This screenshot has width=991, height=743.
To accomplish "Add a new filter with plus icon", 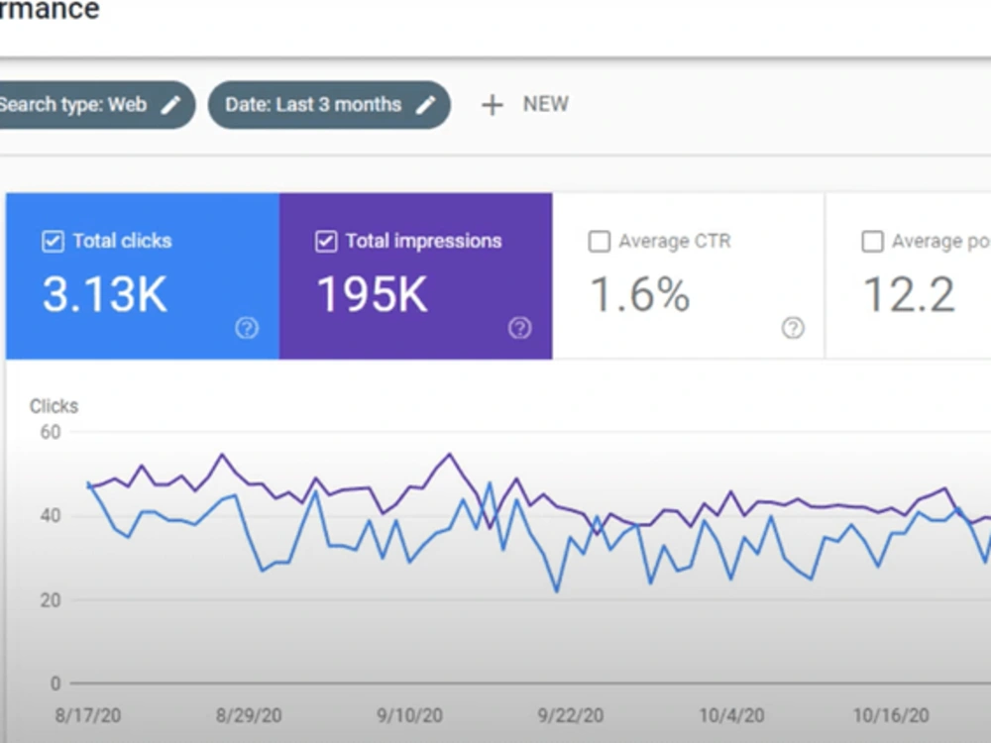I will [x=493, y=105].
